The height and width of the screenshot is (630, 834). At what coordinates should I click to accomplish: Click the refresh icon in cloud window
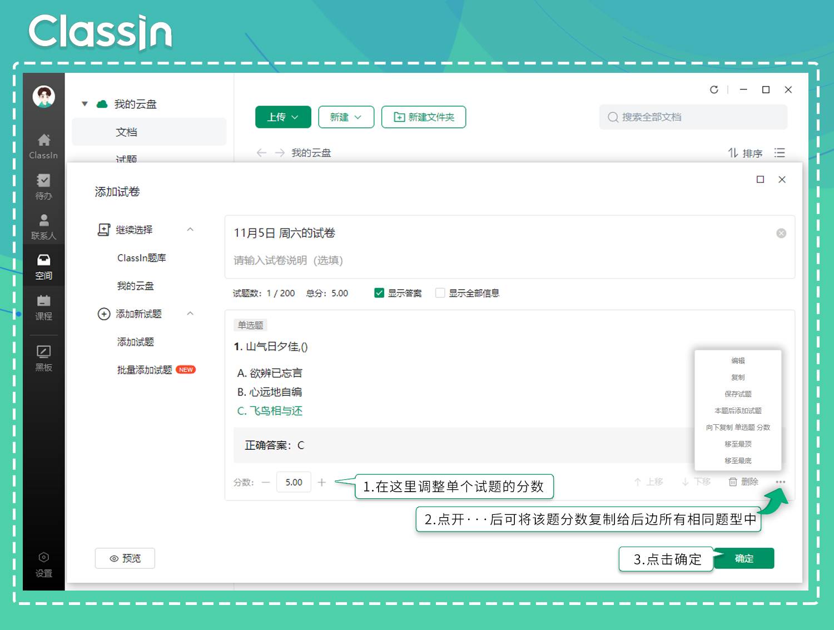714,90
